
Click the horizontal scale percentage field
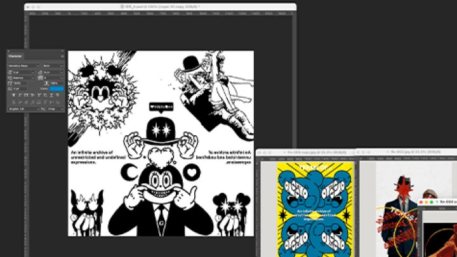(x=57, y=83)
